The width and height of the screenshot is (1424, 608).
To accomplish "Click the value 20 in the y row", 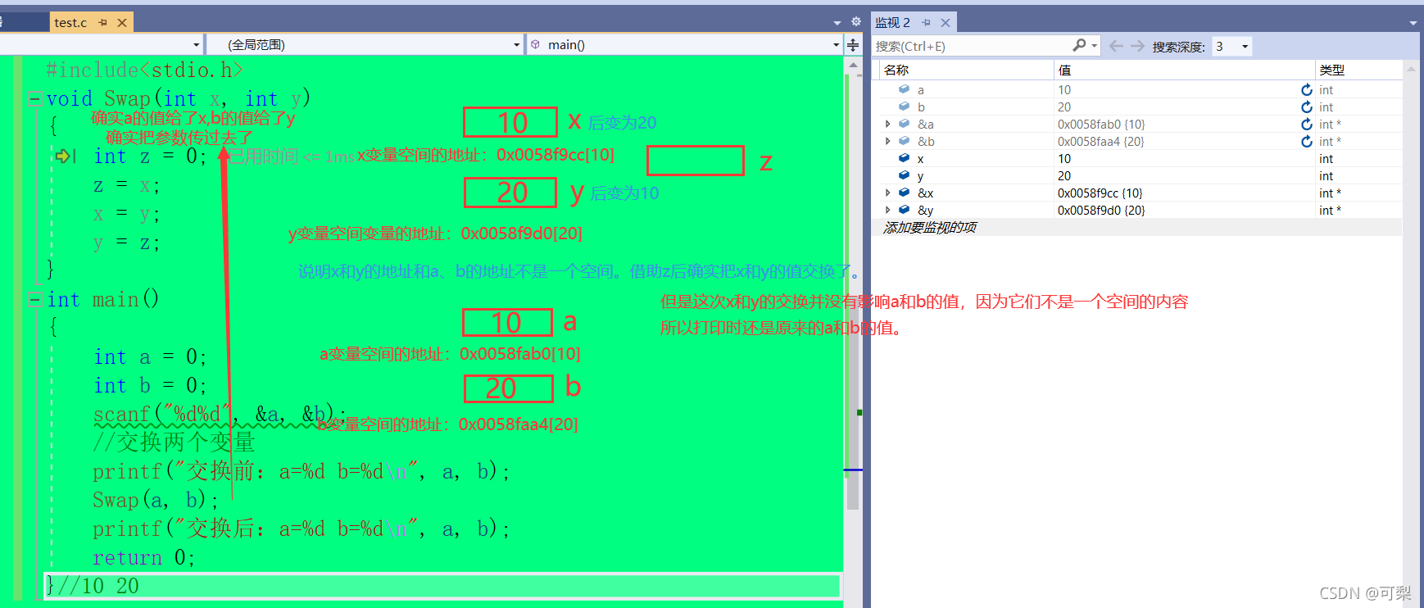I will pyautogui.click(x=1064, y=175).
